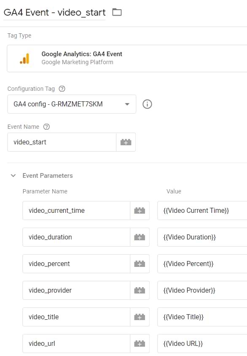
Task: Open the folder icon beside the tag title
Action: 117,12
